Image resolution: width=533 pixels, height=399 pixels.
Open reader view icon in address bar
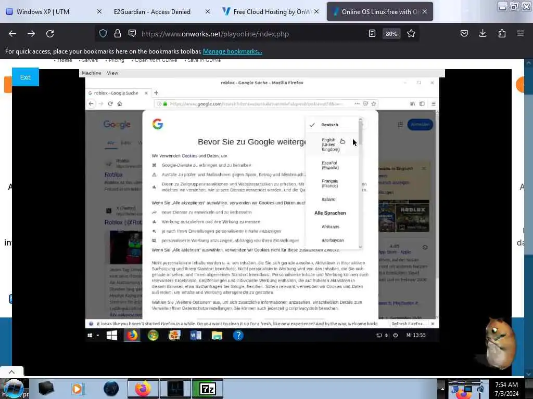pos(372,33)
